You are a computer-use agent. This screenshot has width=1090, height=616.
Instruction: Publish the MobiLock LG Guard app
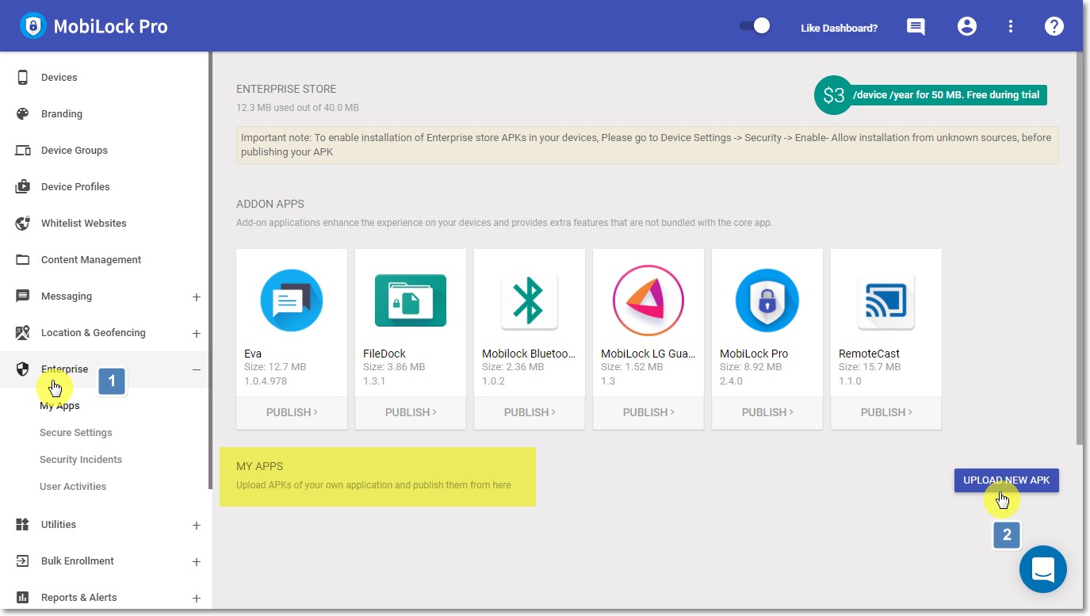pyautogui.click(x=648, y=412)
